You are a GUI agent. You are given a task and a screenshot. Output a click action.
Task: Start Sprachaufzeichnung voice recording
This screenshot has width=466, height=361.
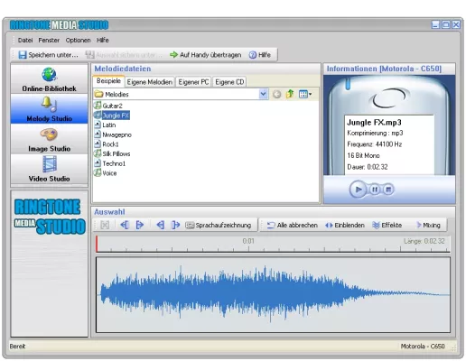[219, 225]
